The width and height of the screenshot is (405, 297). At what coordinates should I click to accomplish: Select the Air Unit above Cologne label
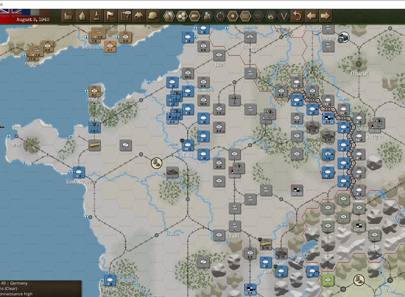click(x=328, y=29)
